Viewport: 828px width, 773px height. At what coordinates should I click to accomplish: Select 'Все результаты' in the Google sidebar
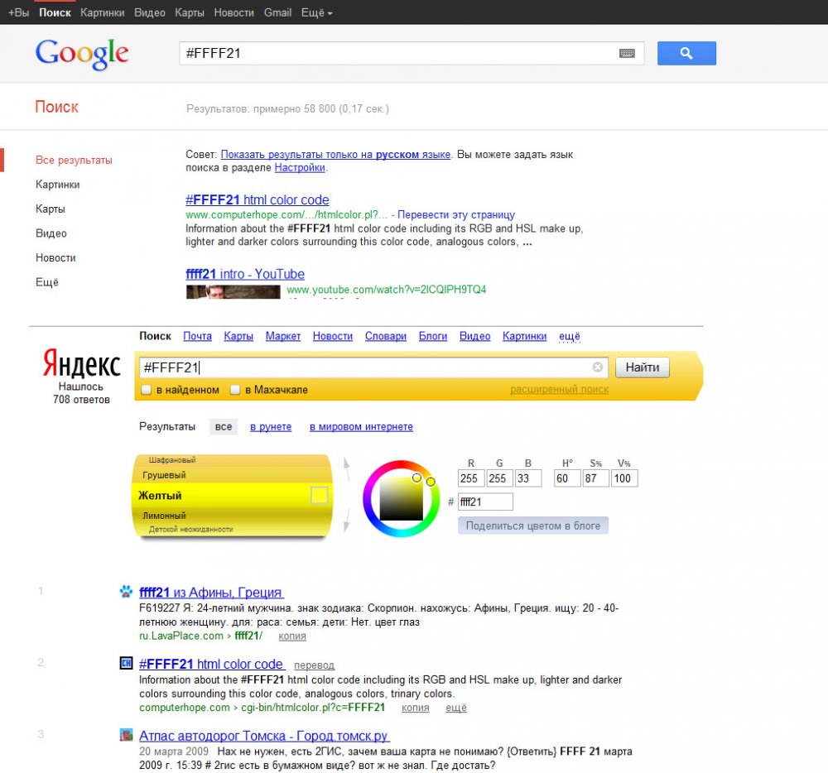[74, 160]
